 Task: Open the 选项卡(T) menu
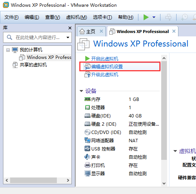(x=102, y=17)
